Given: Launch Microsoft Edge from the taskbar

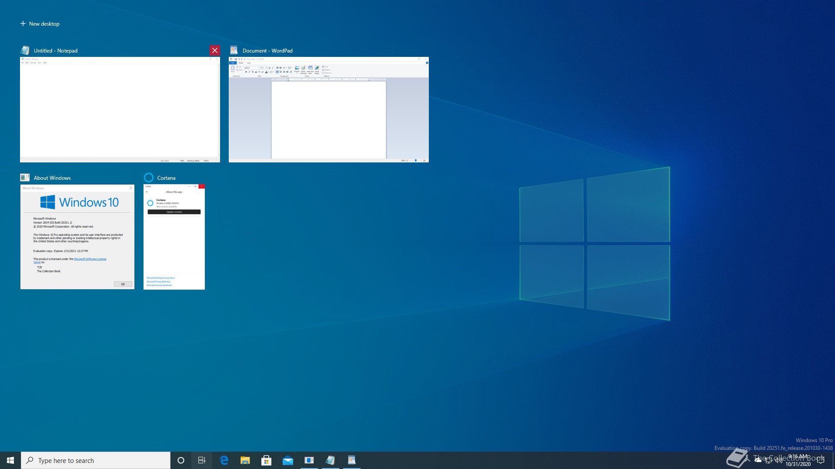Looking at the screenshot, I should point(224,460).
